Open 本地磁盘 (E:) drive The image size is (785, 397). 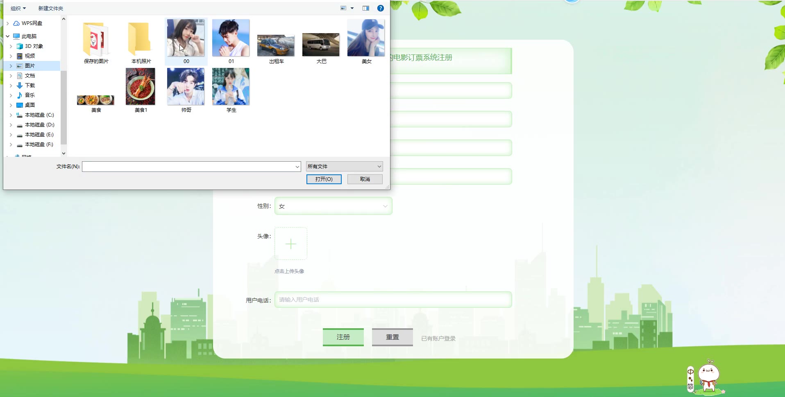point(39,135)
